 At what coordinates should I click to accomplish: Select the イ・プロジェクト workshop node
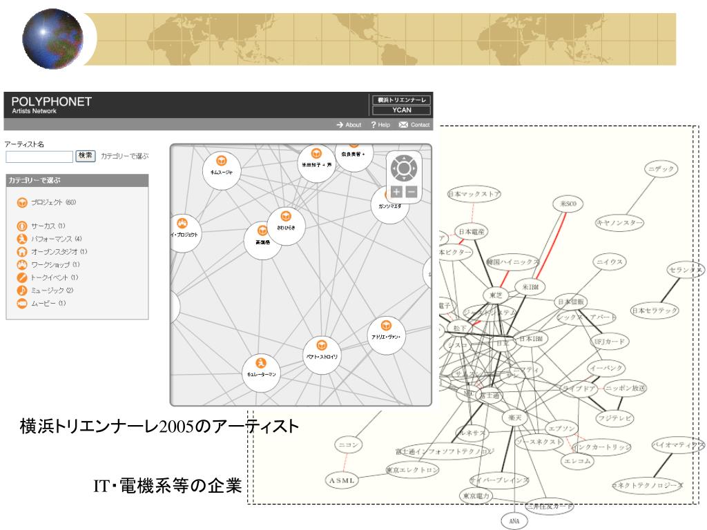[x=182, y=233]
